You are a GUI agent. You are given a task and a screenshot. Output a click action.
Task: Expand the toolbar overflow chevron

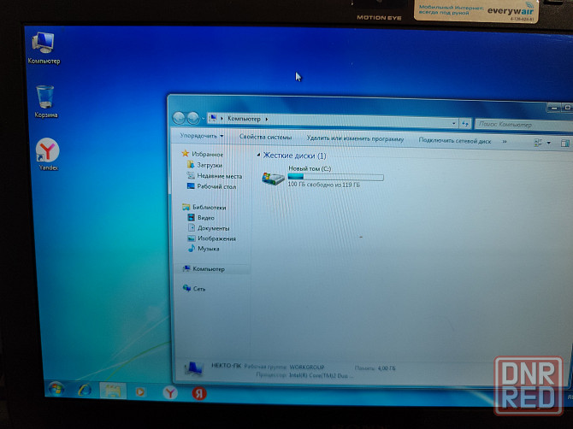504,141
